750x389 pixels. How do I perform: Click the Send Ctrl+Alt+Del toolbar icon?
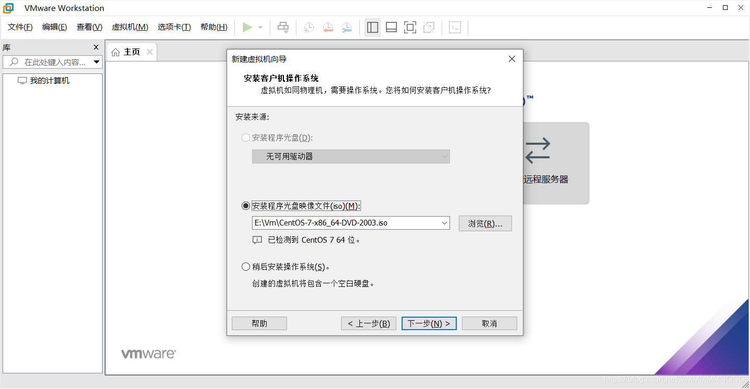point(283,28)
